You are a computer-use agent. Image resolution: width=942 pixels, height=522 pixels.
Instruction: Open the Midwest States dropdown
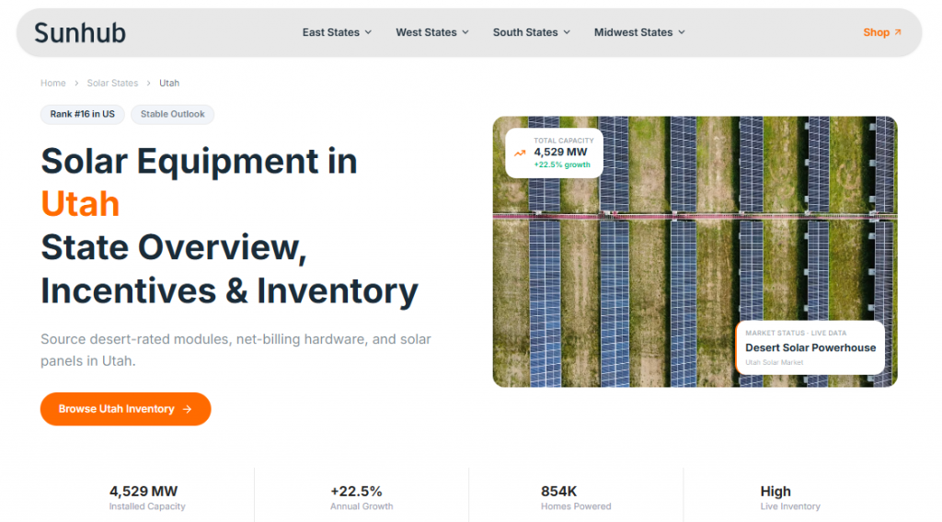tap(639, 32)
